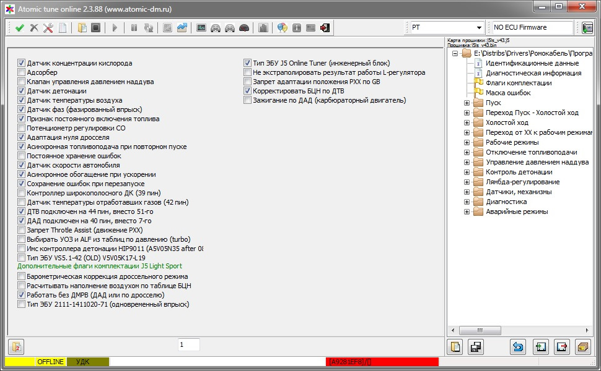Click the red exit door icon

coord(325,28)
